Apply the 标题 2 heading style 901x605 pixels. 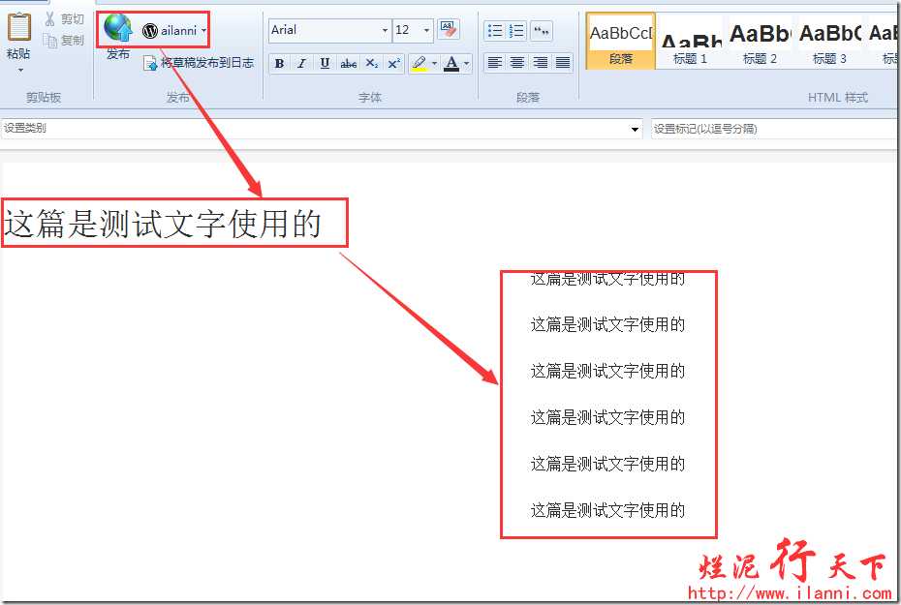[760, 42]
